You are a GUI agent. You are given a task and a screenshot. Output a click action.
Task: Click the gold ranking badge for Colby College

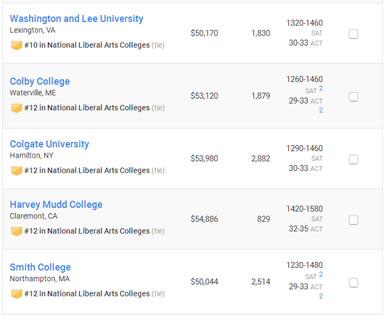pyautogui.click(x=17, y=108)
